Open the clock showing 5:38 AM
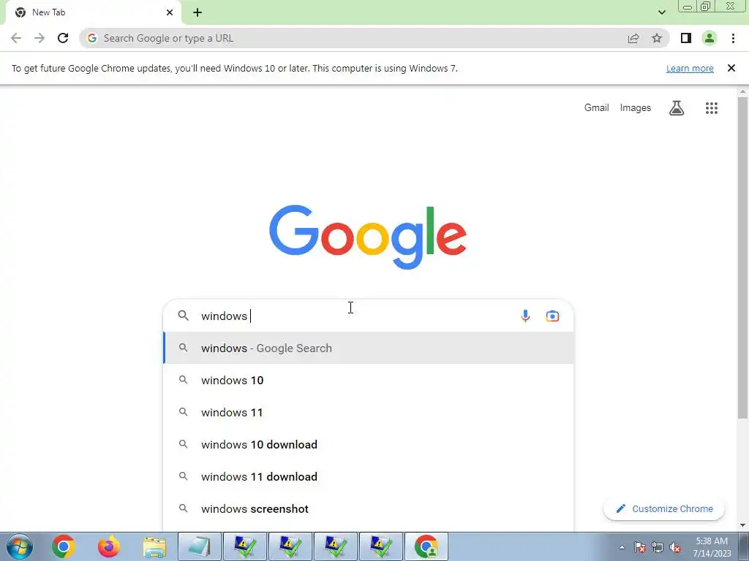The height and width of the screenshot is (561, 749). [712, 547]
